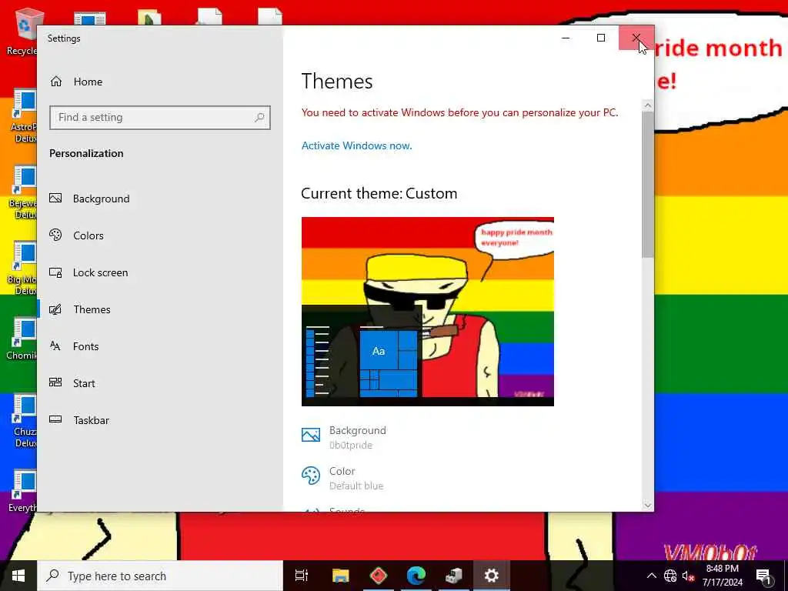Maximize the Settings window
This screenshot has height=591, width=788.
point(600,38)
